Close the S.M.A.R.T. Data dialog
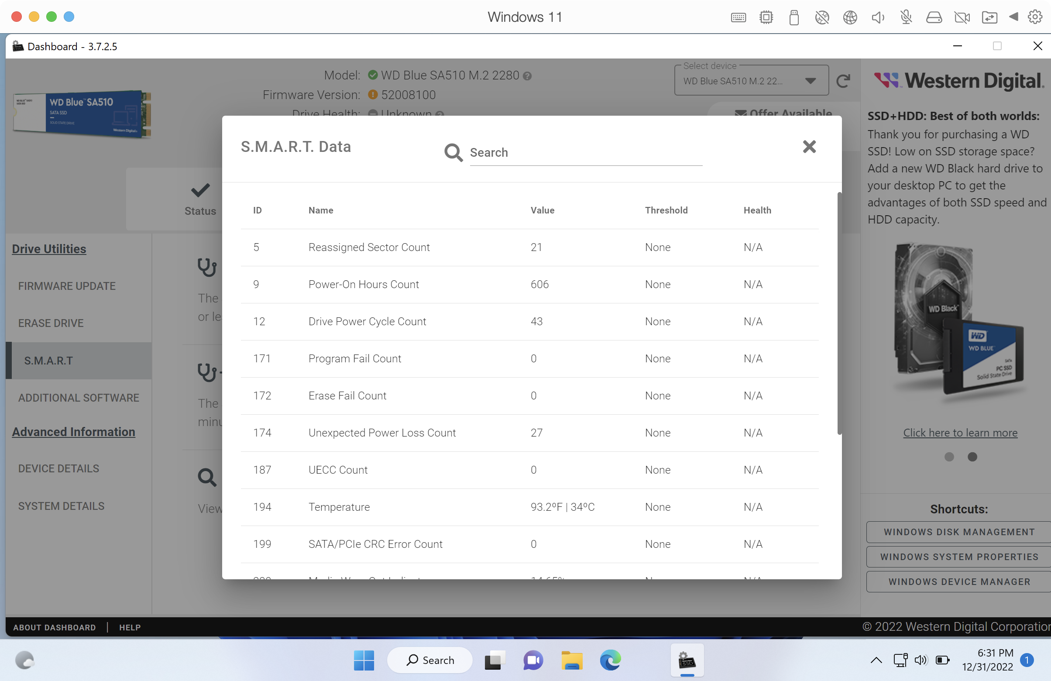The width and height of the screenshot is (1051, 681). click(x=809, y=147)
